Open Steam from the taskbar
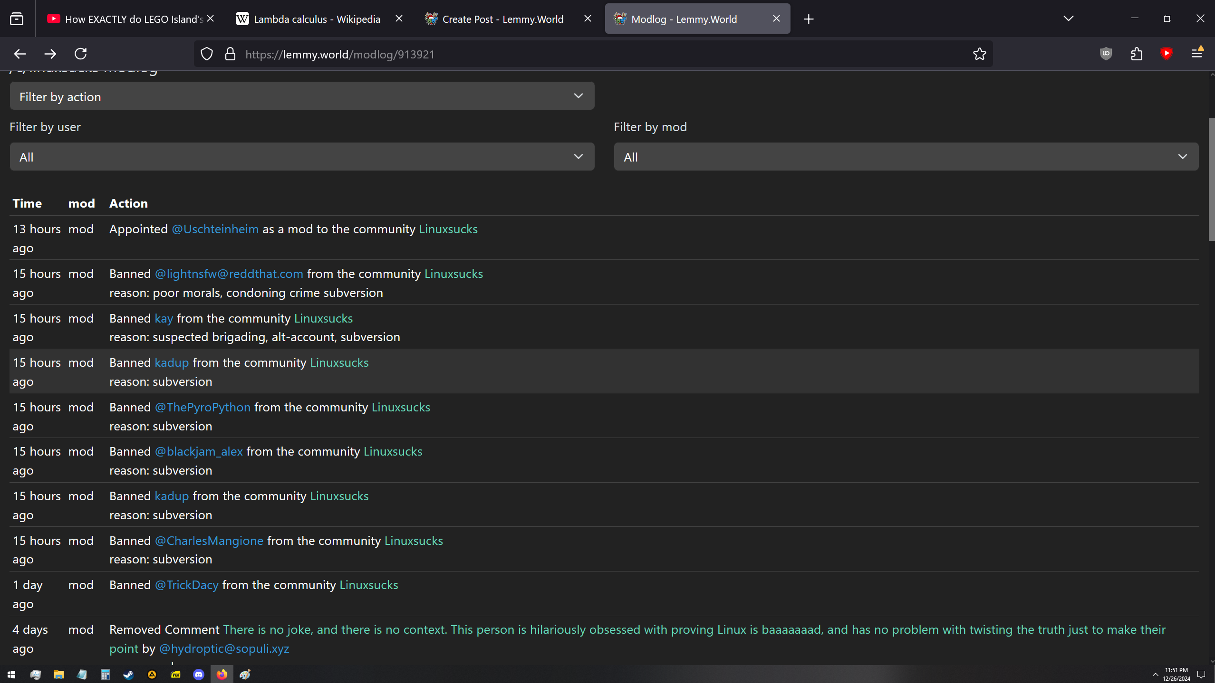This screenshot has height=686, width=1215. pyautogui.click(x=128, y=675)
